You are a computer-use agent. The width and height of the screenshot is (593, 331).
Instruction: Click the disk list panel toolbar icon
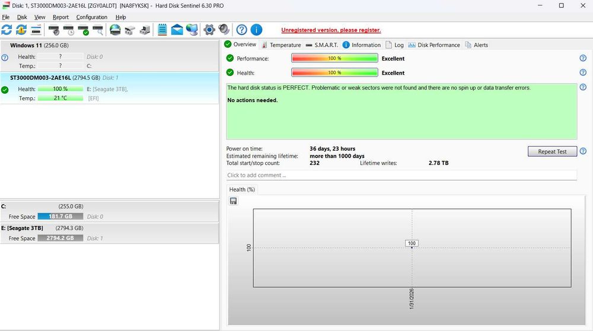tap(36, 30)
